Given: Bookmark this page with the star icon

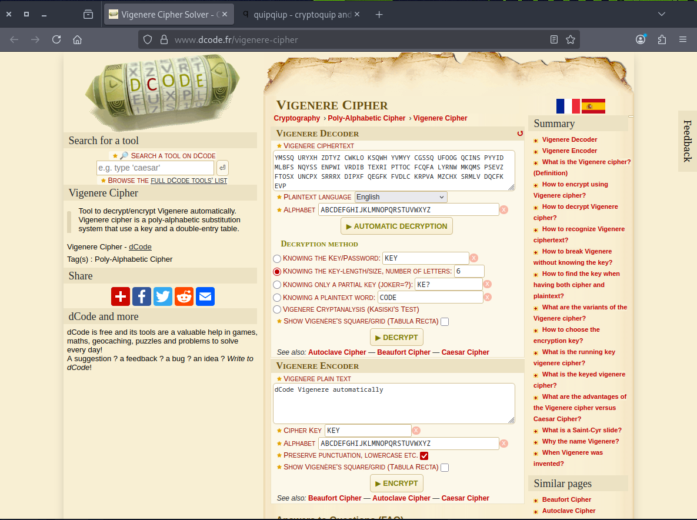Looking at the screenshot, I should (x=570, y=39).
